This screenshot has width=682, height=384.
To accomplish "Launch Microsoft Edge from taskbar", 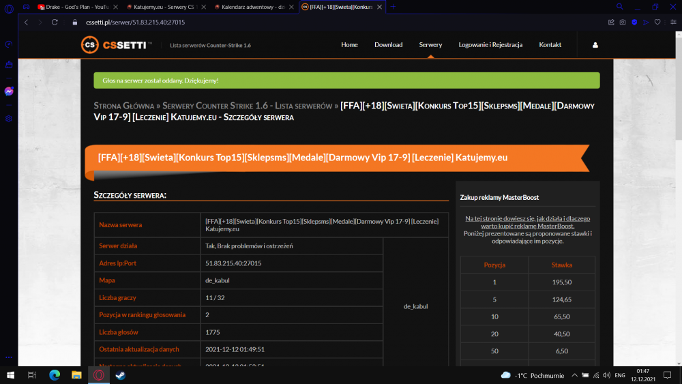I will 55,375.
